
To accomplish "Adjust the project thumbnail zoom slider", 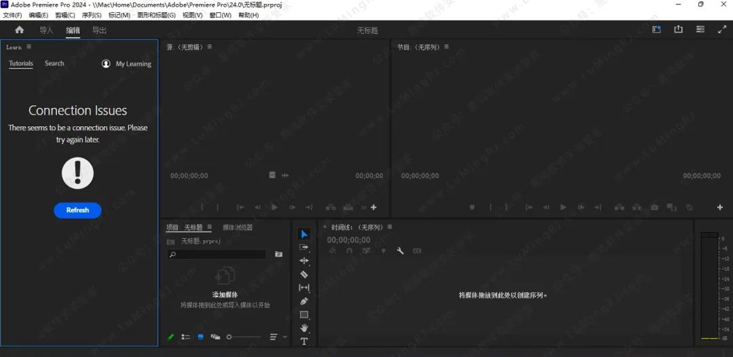I will [x=244, y=337].
